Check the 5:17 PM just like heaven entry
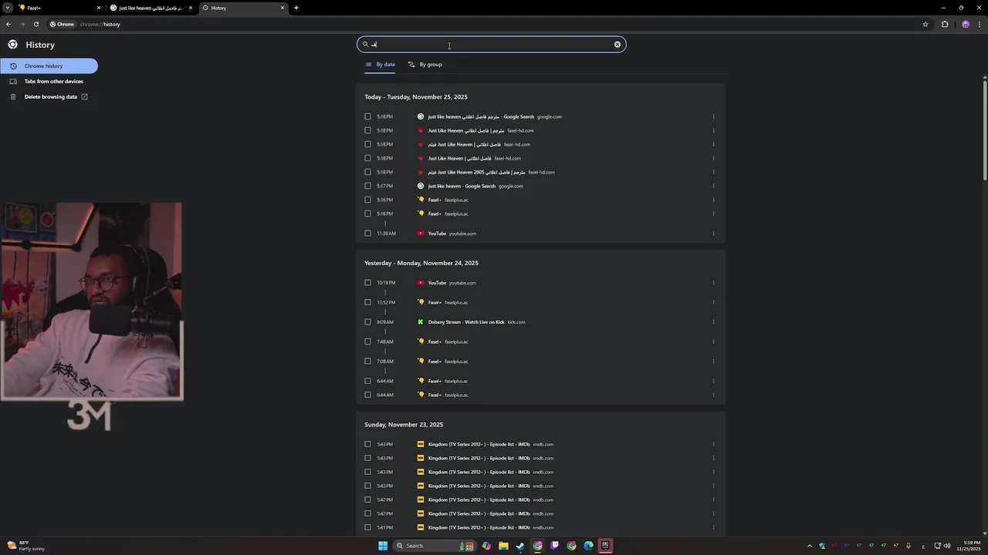This screenshot has height=555, width=988. [367, 187]
